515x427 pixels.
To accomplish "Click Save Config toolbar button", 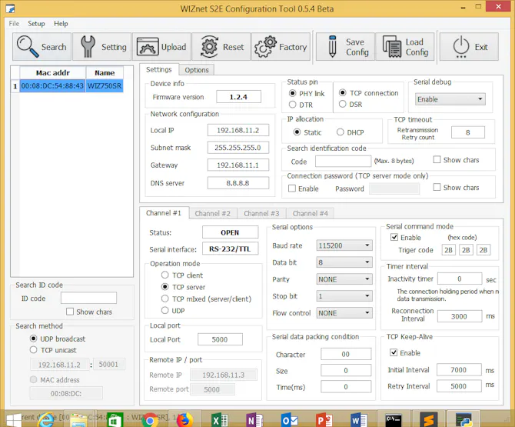I will 345,47.
